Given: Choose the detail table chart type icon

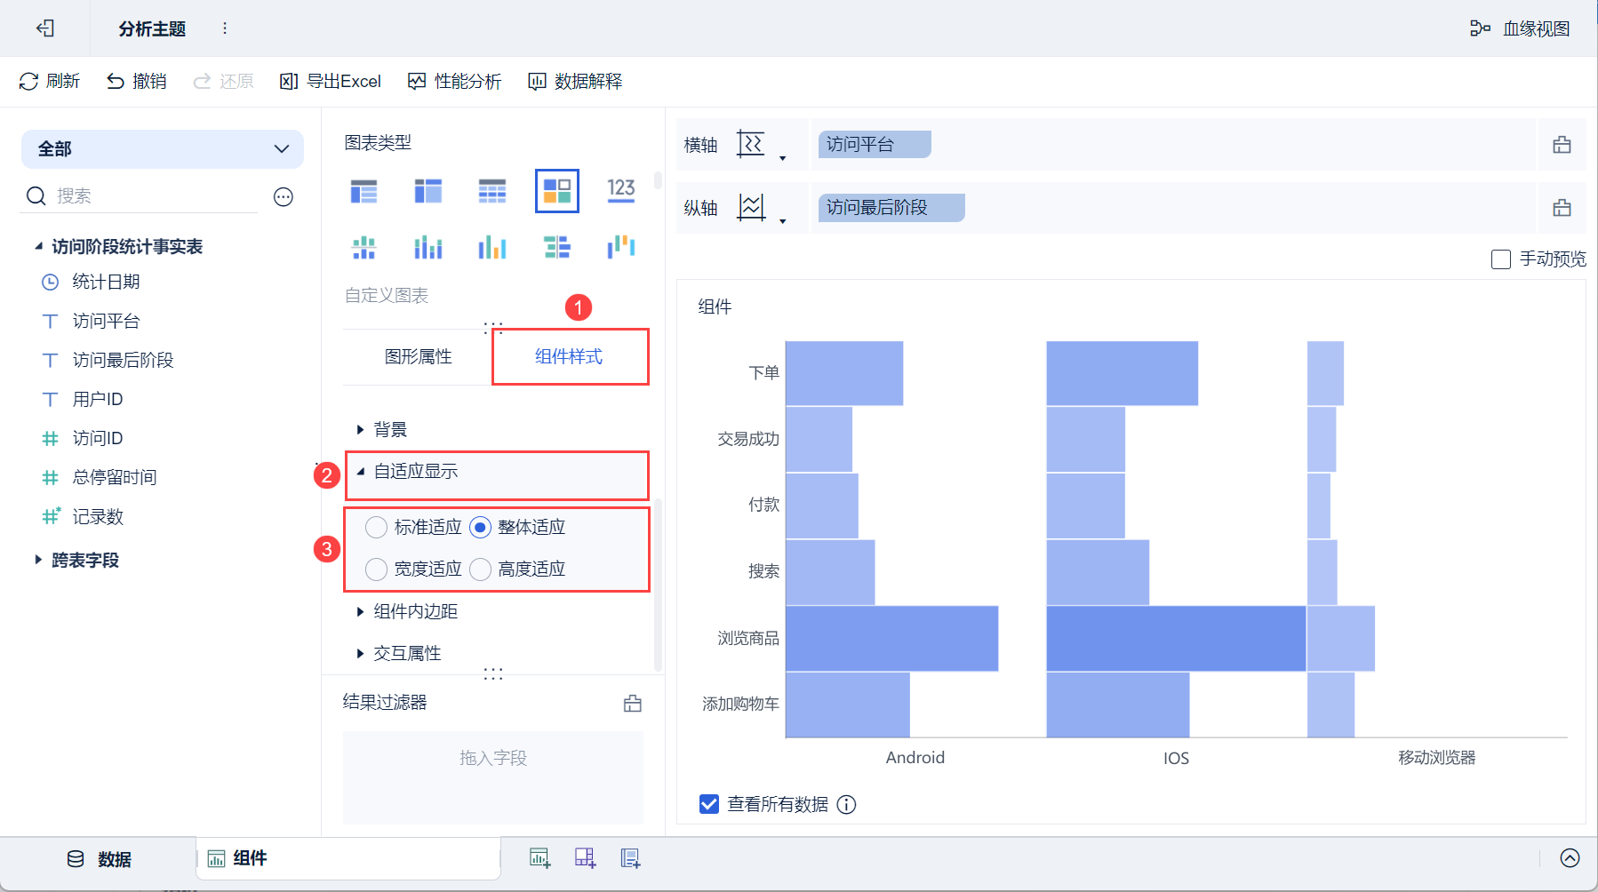Looking at the screenshot, I should 492,191.
